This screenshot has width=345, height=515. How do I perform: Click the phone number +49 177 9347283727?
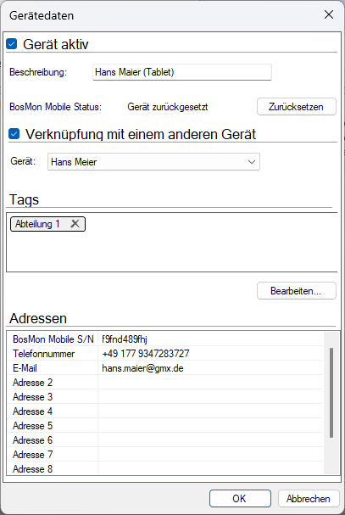click(x=146, y=354)
